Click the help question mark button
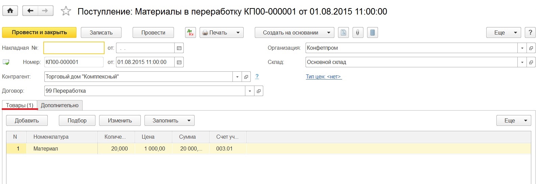The width and height of the screenshot is (536, 184). (530, 32)
